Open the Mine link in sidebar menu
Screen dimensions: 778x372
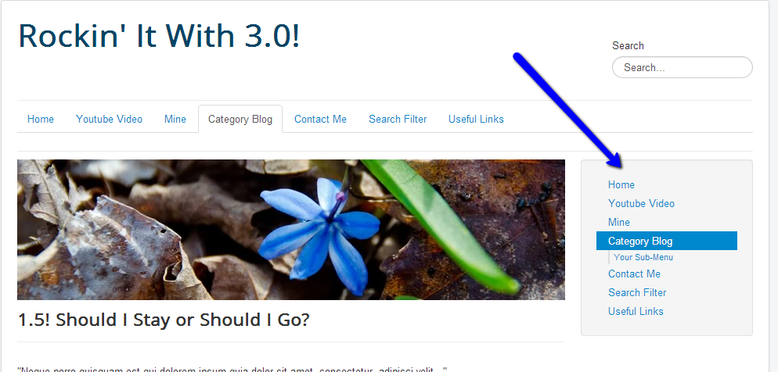pyautogui.click(x=619, y=223)
